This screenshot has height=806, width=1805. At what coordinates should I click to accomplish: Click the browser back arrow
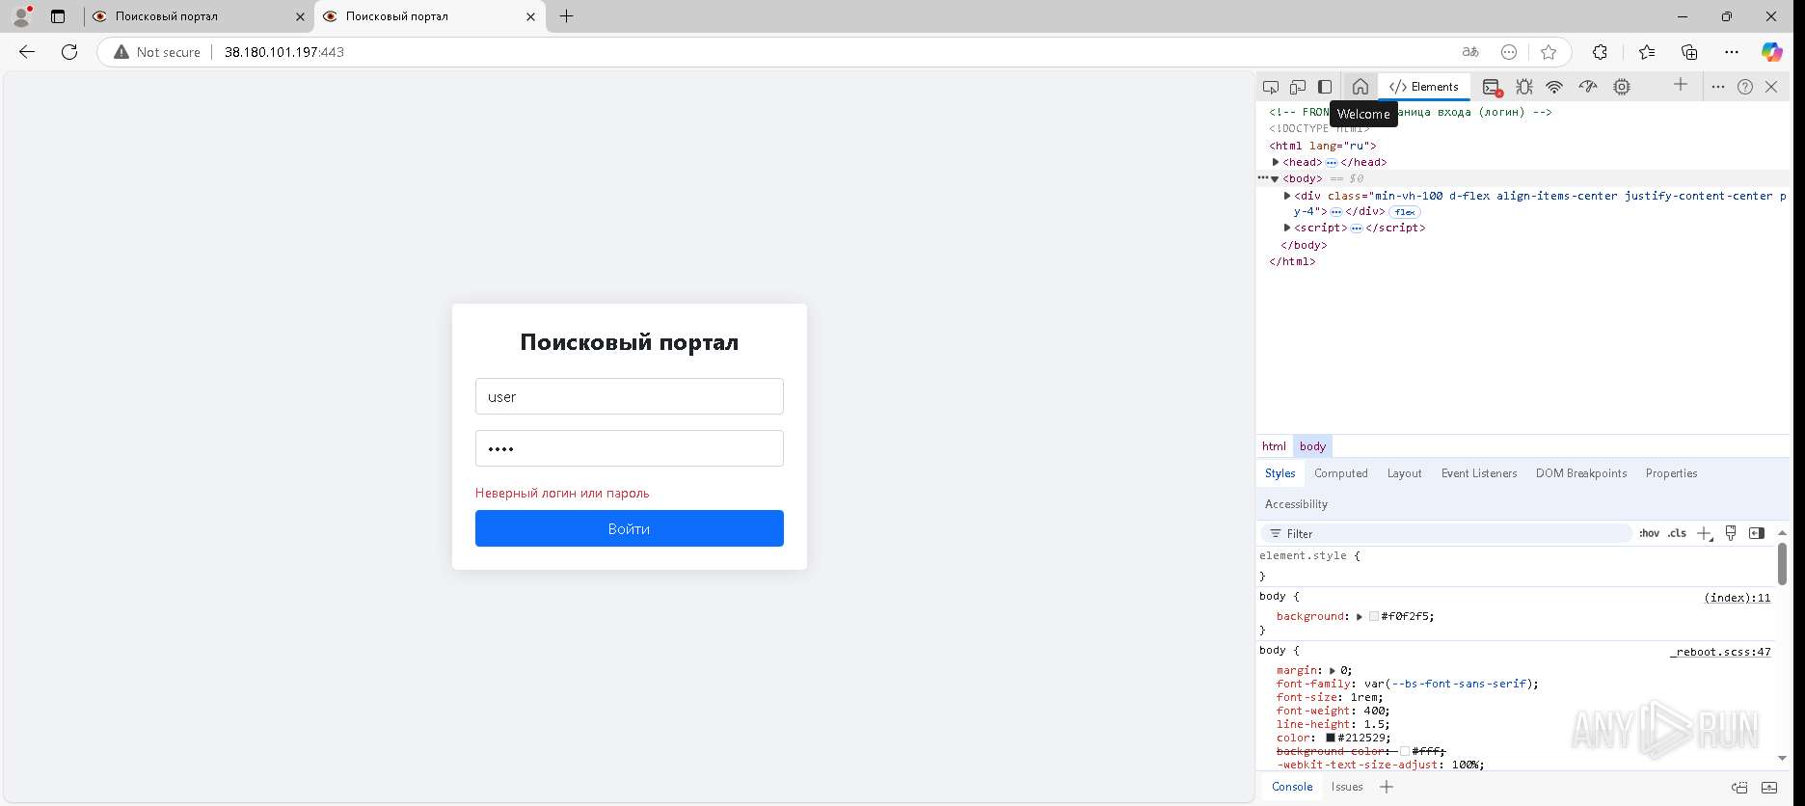[x=27, y=52]
